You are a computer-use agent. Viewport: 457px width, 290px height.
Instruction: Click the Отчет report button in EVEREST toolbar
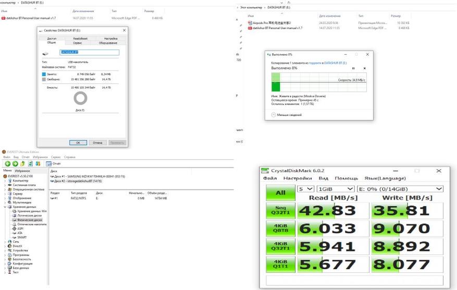54,163
